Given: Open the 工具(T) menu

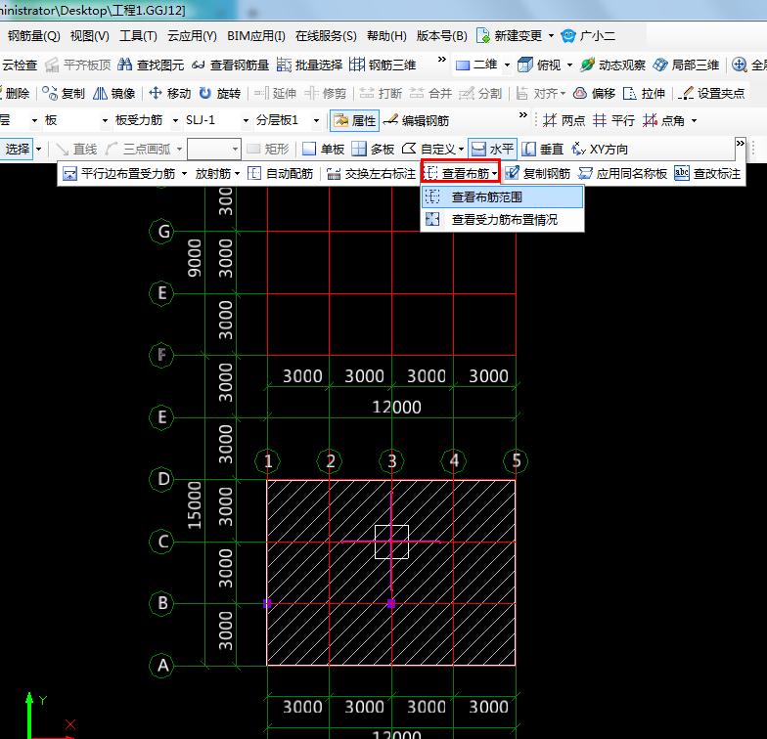Looking at the screenshot, I should (138, 35).
